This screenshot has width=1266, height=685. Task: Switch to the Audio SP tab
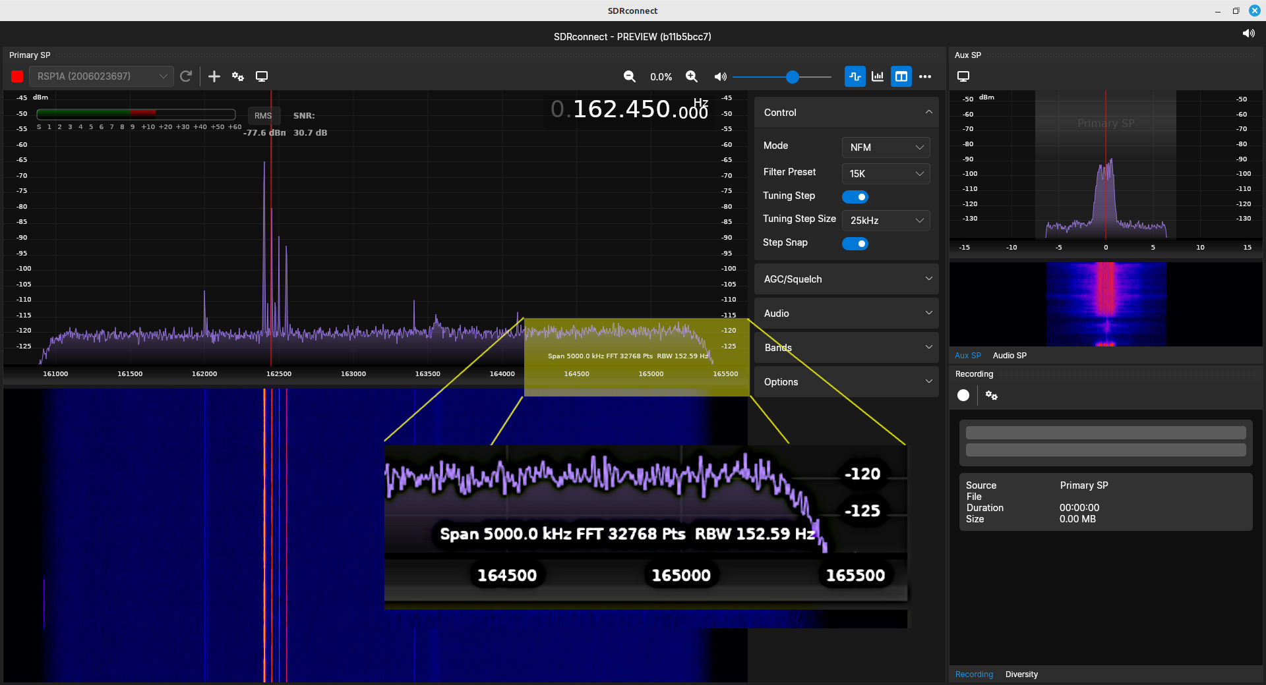(1010, 356)
